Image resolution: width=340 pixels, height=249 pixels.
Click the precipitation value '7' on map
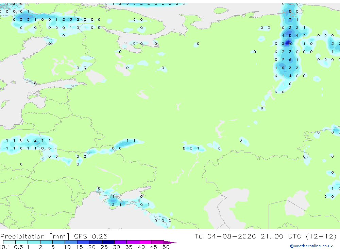pyautogui.click(x=290, y=20)
